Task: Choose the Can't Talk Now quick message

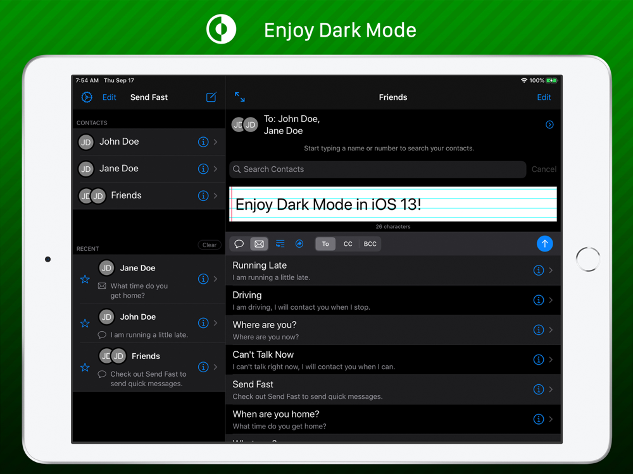Action: (x=393, y=360)
